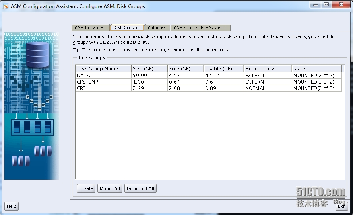This screenshot has width=353, height=215.
Task: Click the Free (GB) column header
Action: pyautogui.click(x=186, y=68)
